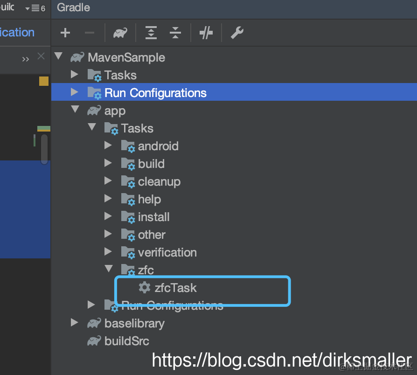The image size is (417, 375).
Task: Click the android folder icon
Action: point(128,146)
